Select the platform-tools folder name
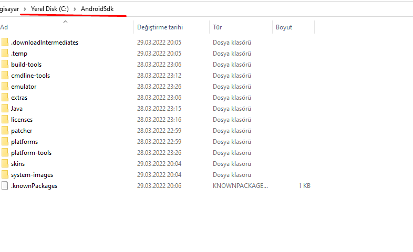The height and width of the screenshot is (252, 413). pyautogui.click(x=32, y=153)
